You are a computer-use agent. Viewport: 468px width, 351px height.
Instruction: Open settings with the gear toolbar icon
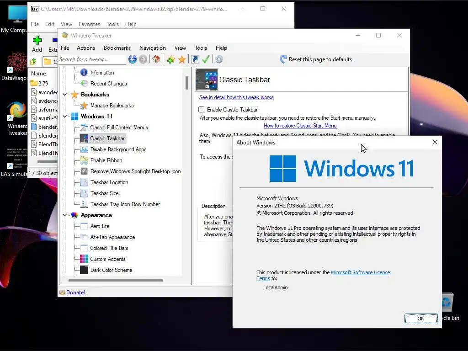(x=219, y=59)
